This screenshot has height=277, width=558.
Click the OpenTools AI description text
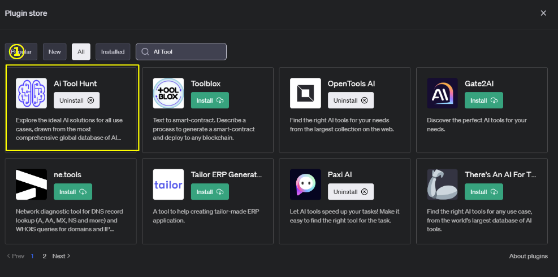click(x=342, y=125)
